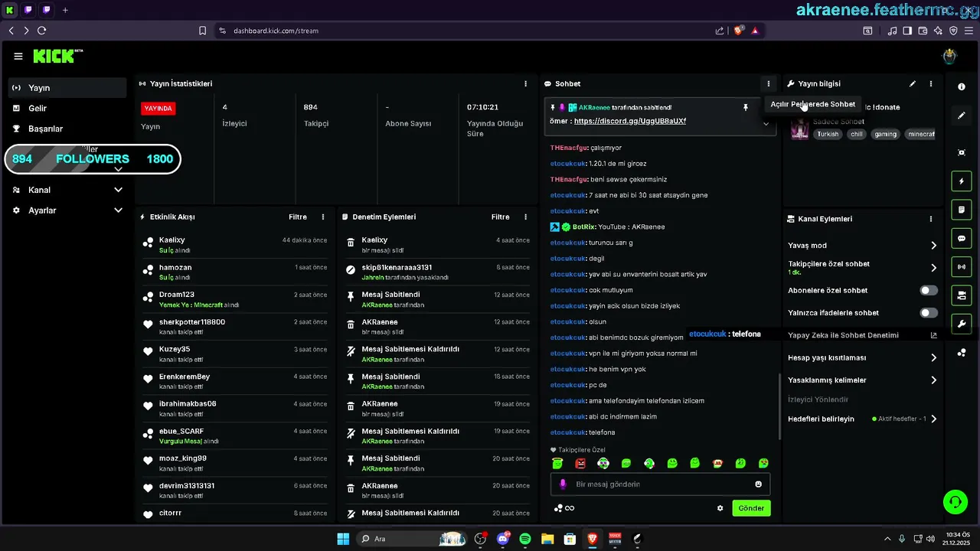This screenshot has width=980, height=551.
Task: Open the Windows Start menu
Action: point(343,539)
